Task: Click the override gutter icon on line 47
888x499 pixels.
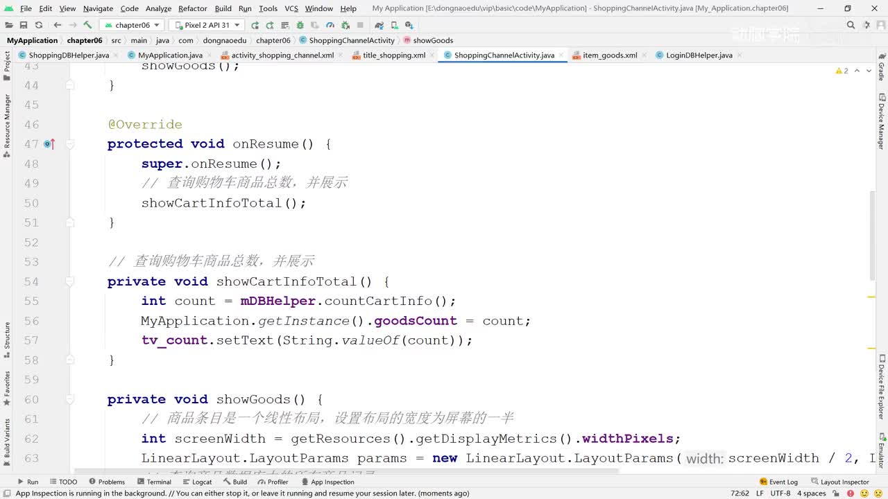Action: click(x=49, y=144)
